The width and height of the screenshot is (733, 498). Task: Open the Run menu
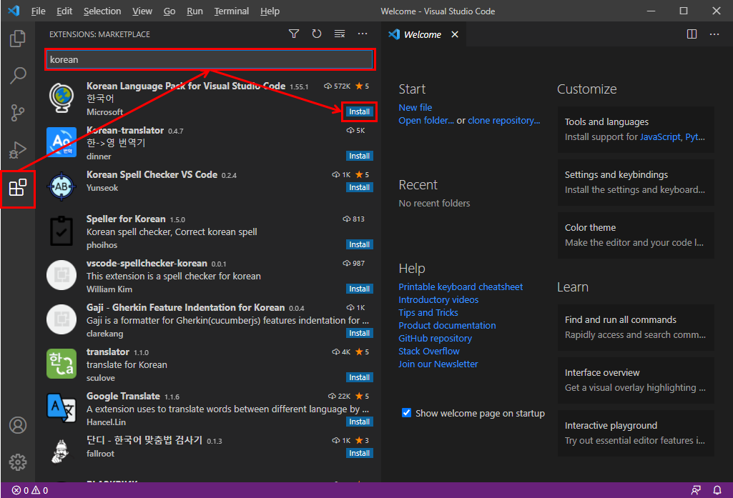click(195, 11)
